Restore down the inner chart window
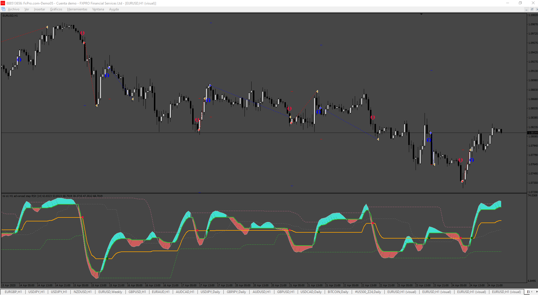Viewport: 538px width, 295px height. [532, 9]
